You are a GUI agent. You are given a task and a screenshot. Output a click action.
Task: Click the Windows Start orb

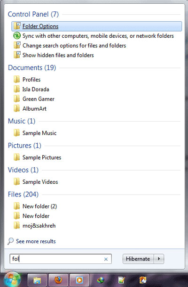[x=13, y=279]
